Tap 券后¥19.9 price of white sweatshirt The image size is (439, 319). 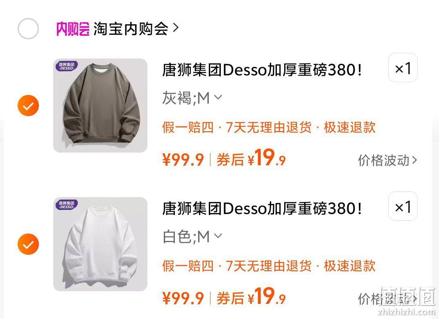pos(251,297)
